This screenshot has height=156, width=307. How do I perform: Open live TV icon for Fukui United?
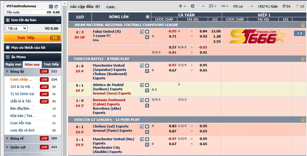(142, 32)
